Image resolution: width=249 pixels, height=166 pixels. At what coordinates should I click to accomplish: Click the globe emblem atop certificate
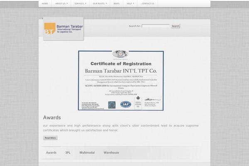(x=120, y=54)
